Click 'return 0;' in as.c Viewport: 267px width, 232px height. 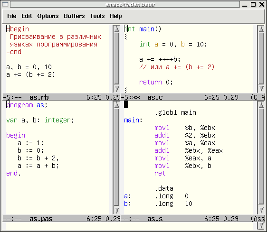pos(156,82)
